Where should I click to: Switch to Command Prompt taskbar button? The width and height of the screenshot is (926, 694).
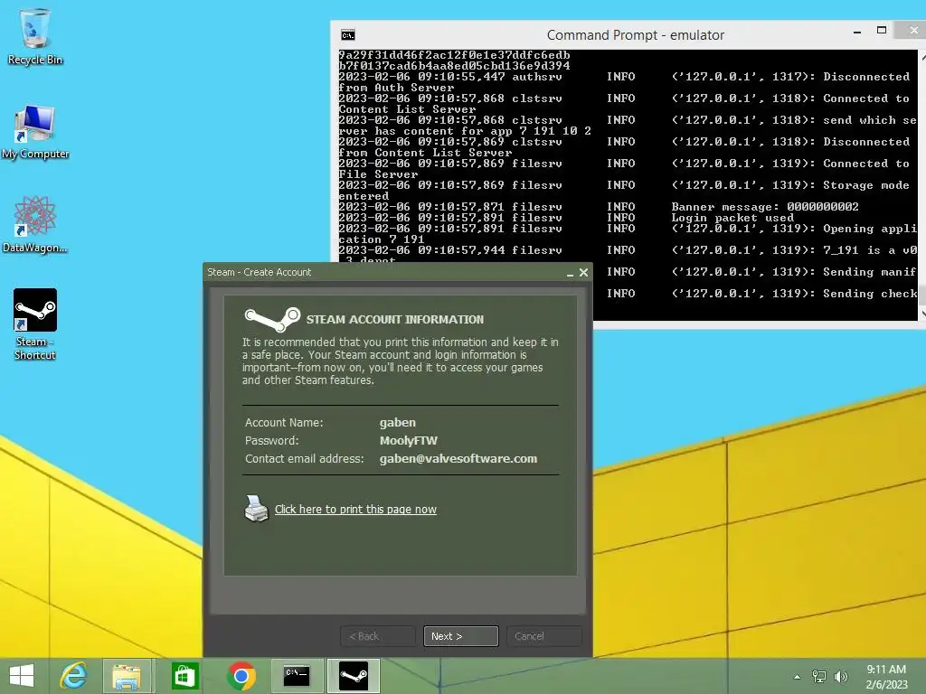pos(297,676)
